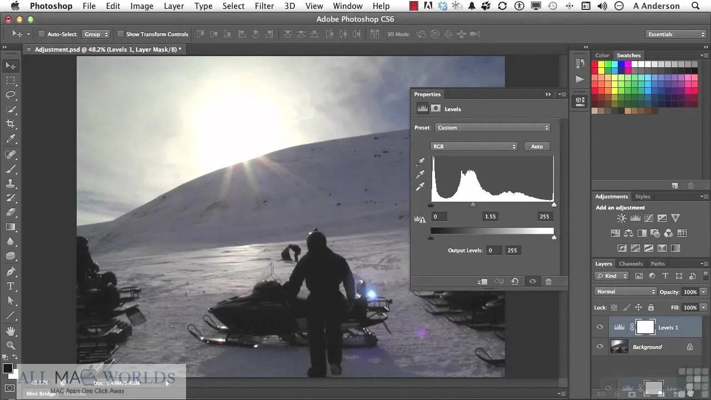The width and height of the screenshot is (711, 400).
Task: Delete the Levels adjustment via the trash icon
Action: coord(548,281)
